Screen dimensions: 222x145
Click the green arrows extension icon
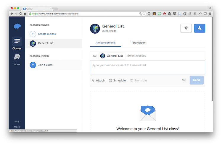159,14
